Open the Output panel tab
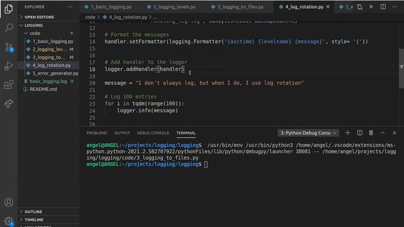Viewport: 404px width, 227px height. [x=122, y=133]
